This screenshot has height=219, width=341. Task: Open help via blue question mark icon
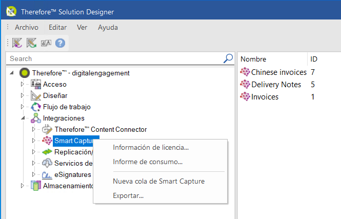(60, 43)
